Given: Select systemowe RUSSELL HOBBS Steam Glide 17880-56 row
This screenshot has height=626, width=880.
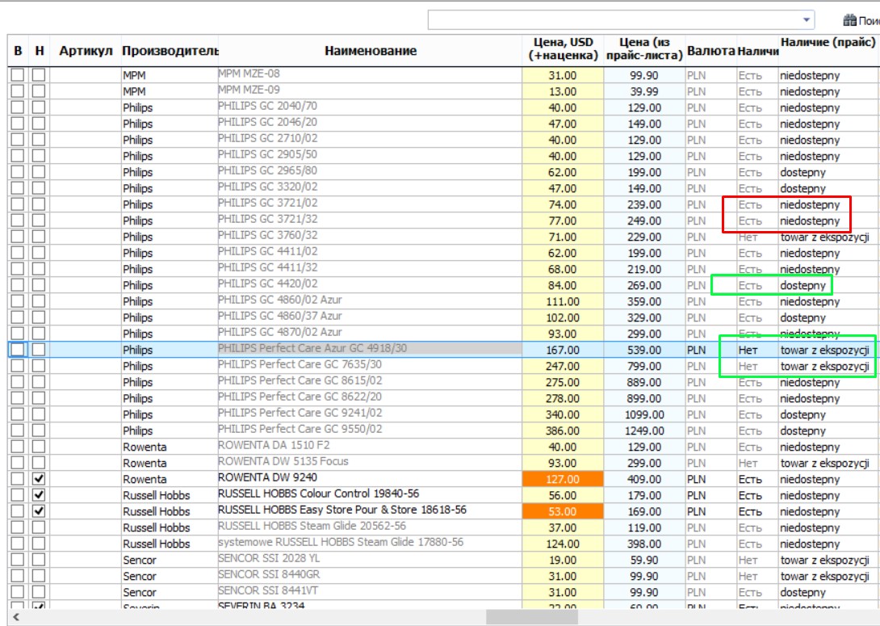Looking at the screenshot, I should pyautogui.click(x=370, y=543).
